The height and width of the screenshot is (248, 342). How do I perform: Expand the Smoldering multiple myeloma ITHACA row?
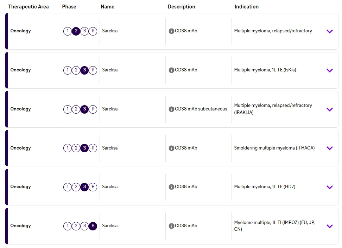pyautogui.click(x=330, y=148)
